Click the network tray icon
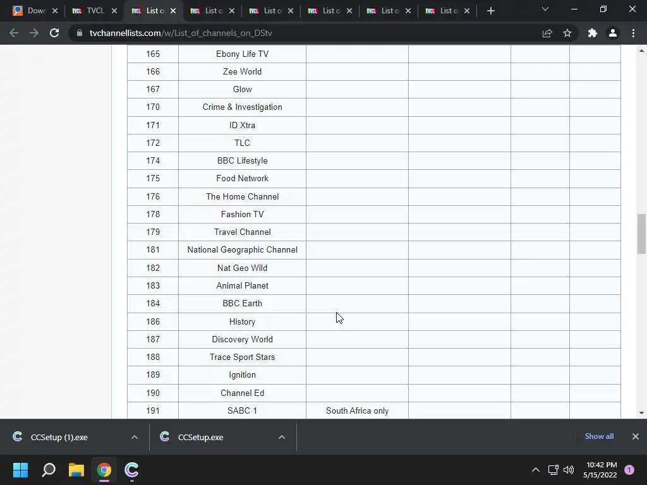This screenshot has width=647, height=485. tap(553, 470)
